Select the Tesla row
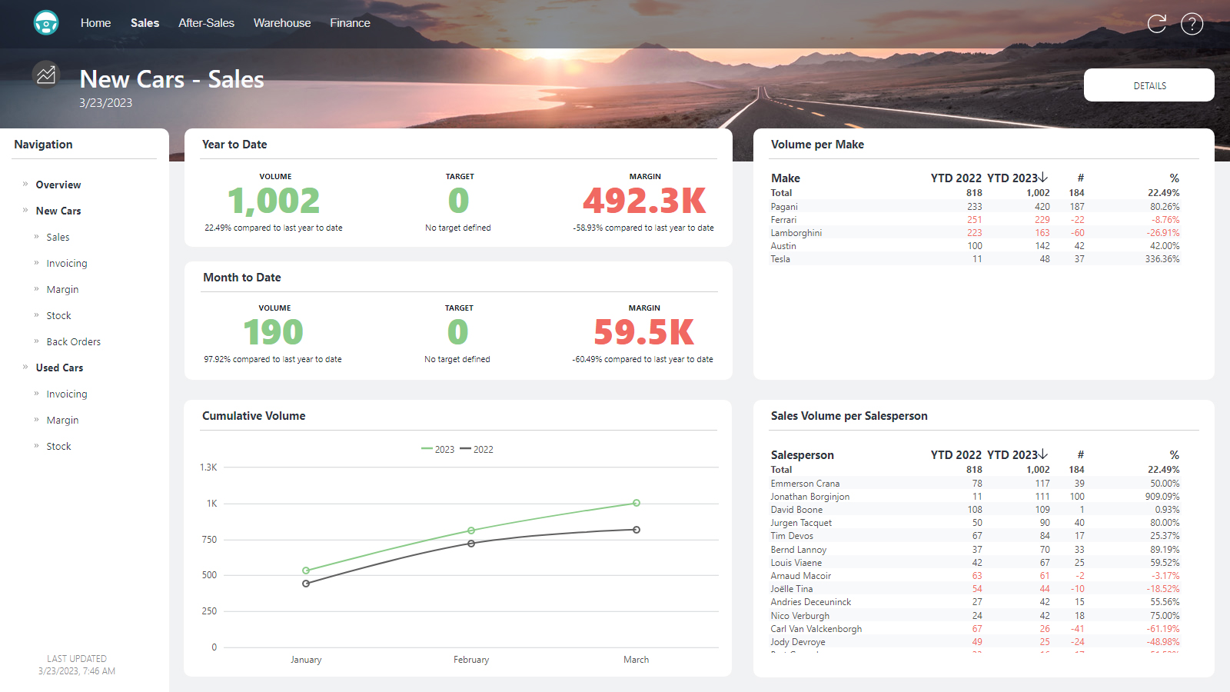This screenshot has width=1230, height=692. click(x=975, y=258)
